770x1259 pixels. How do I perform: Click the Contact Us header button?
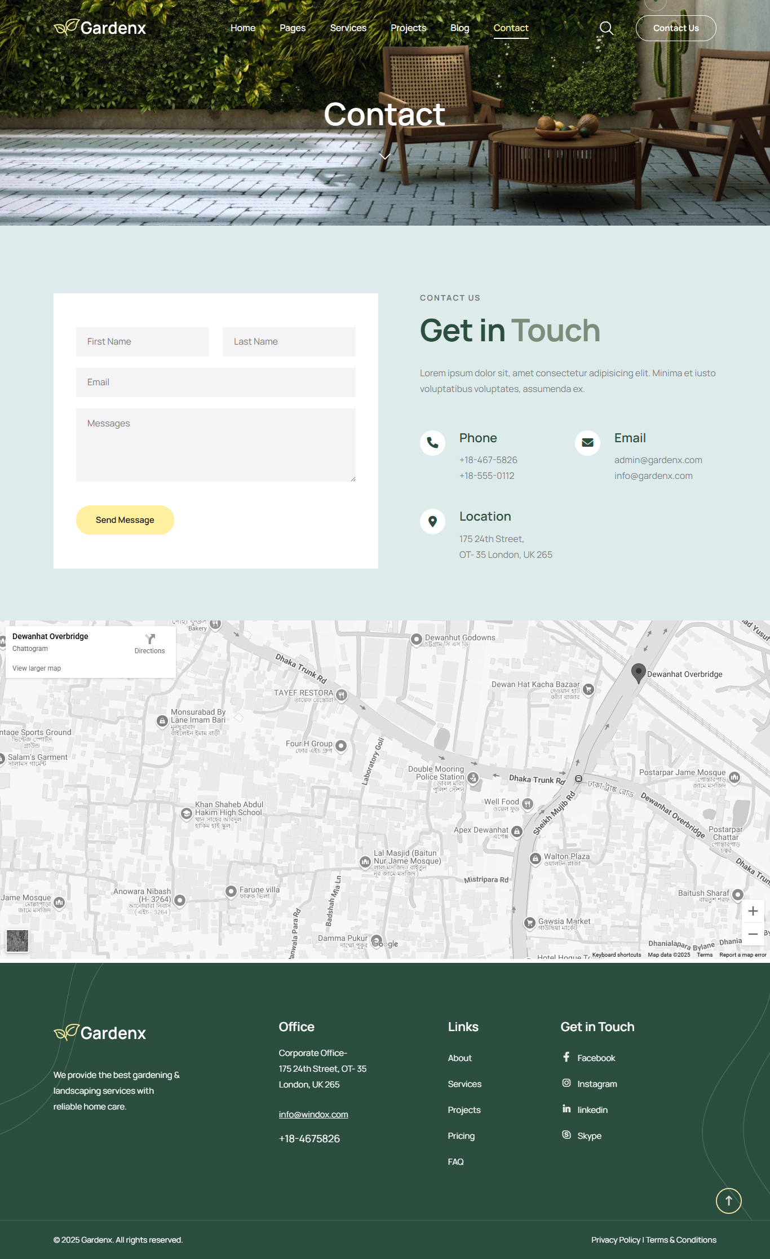675,28
